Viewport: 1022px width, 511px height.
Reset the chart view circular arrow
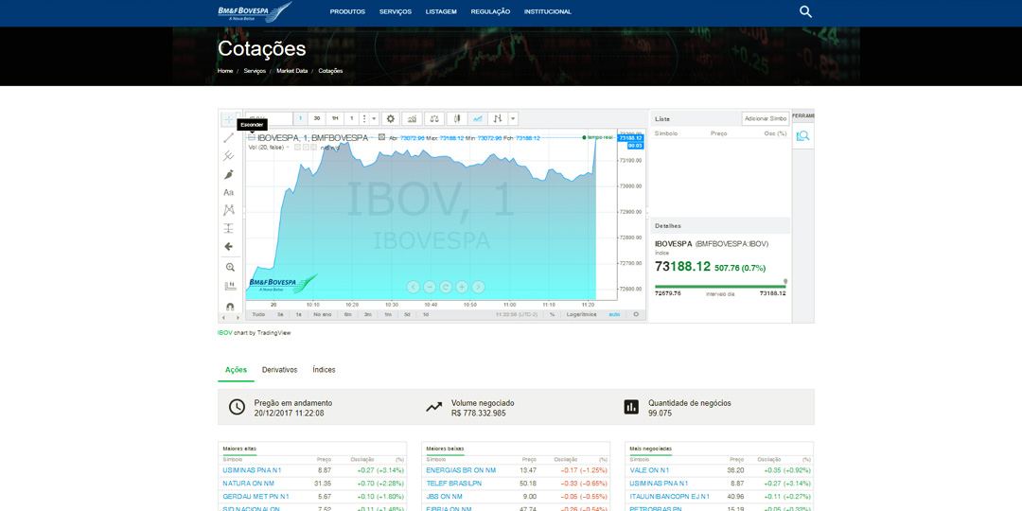click(446, 287)
